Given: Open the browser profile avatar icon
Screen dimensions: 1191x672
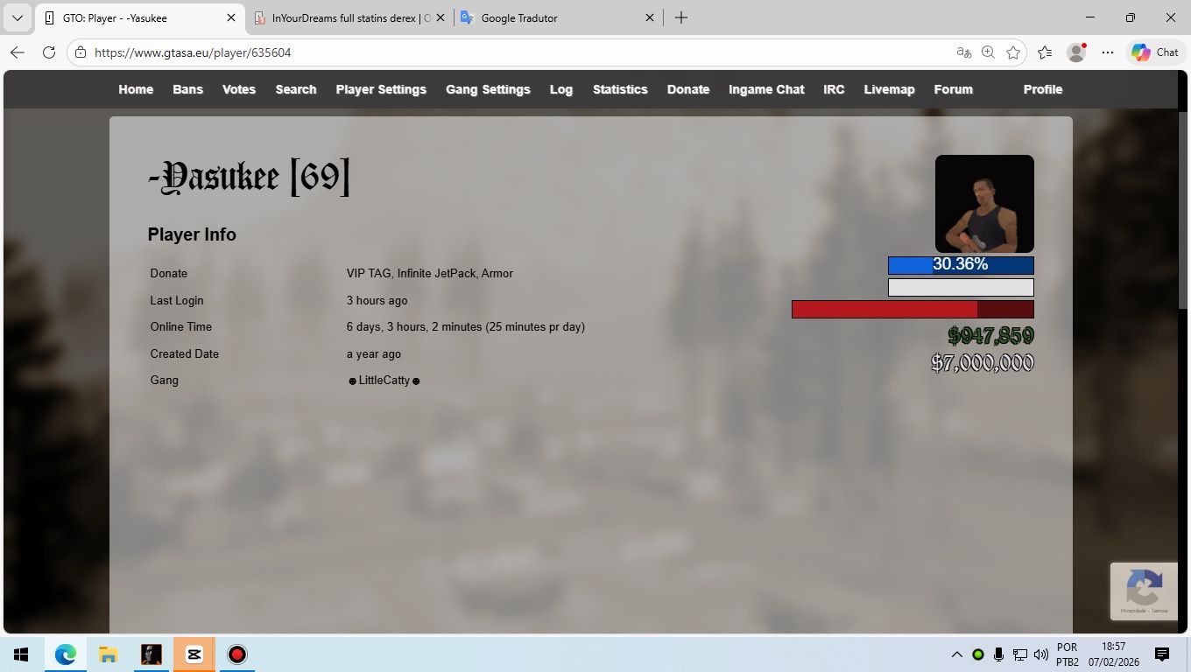Looking at the screenshot, I should point(1076,52).
